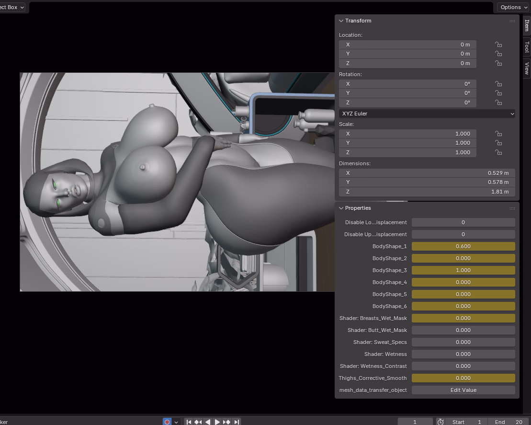
Task: Open the Options dropdown in the header
Action: (x=514, y=7)
